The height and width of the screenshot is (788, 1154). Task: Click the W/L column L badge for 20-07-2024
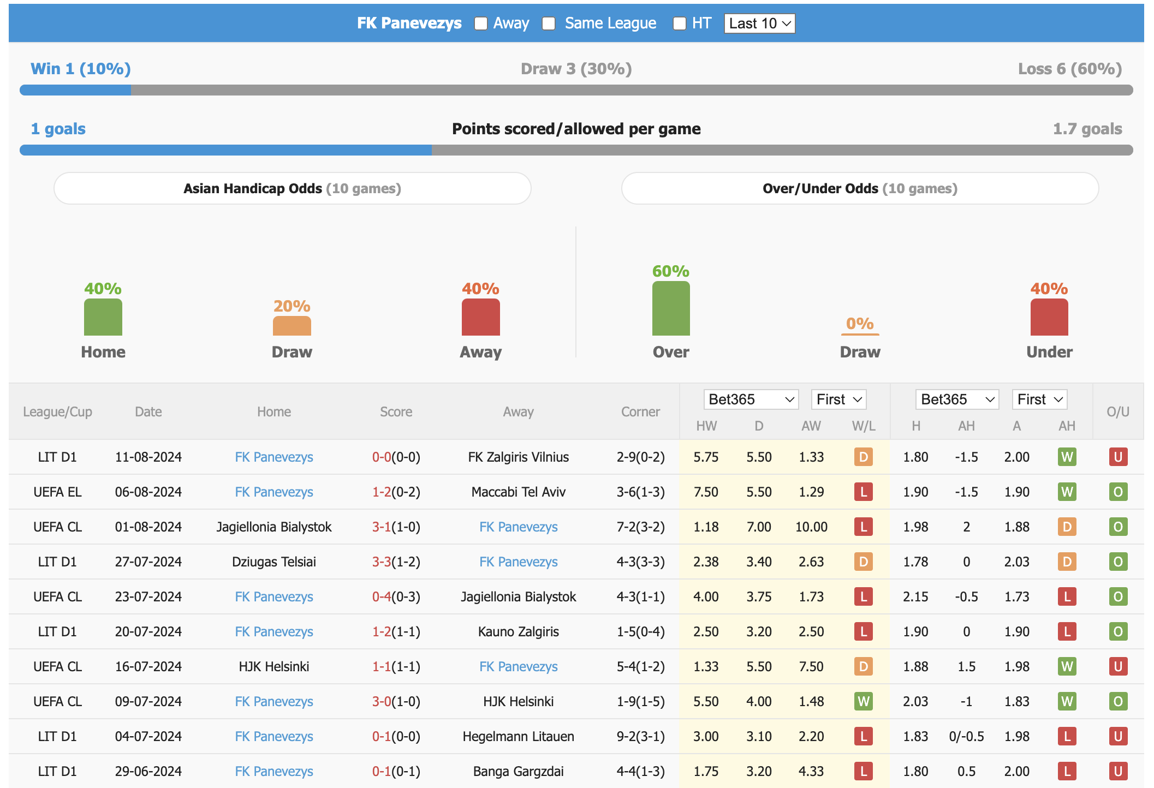pos(864,631)
